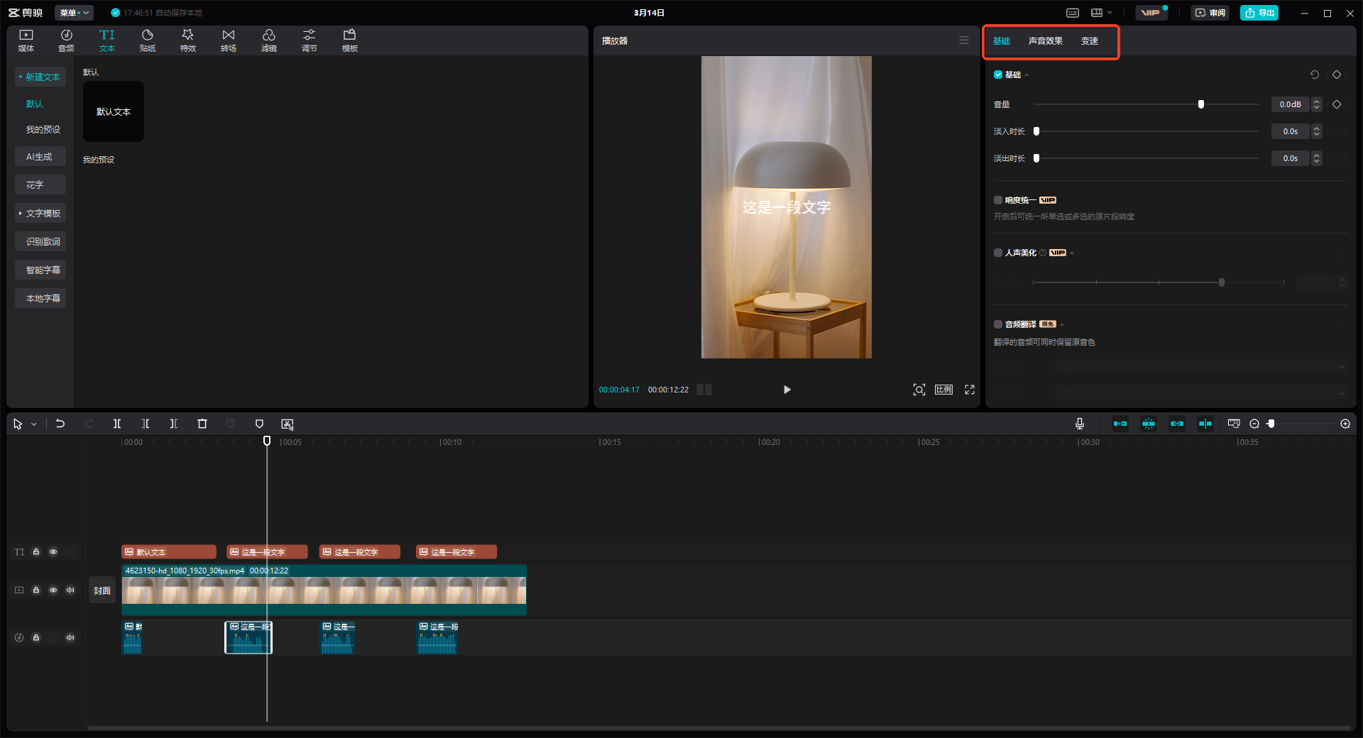1363x738 pixels.
Task: Collapse the 人声美化 section arrow
Action: (x=1072, y=253)
